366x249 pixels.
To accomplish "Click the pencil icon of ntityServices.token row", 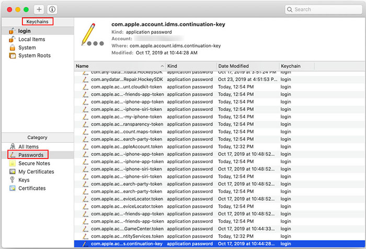I will pyautogui.click(x=85, y=236).
